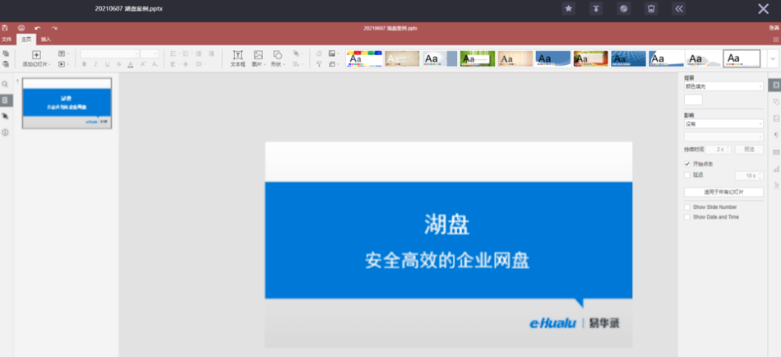
Task: Click the copy icon in the ribbon
Action: click(x=6, y=53)
